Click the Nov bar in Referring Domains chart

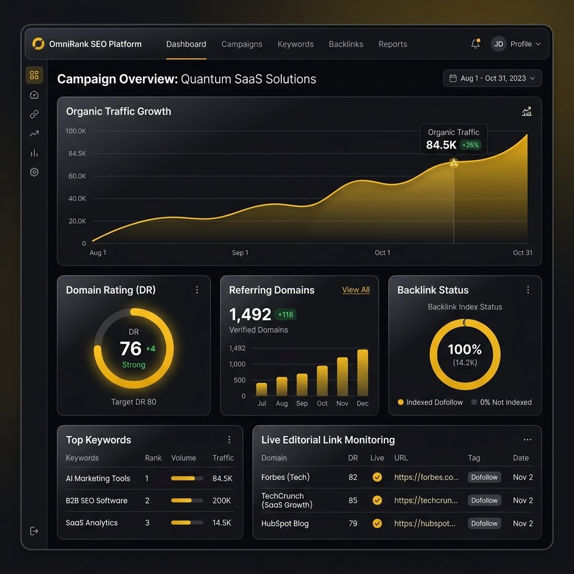[342, 377]
